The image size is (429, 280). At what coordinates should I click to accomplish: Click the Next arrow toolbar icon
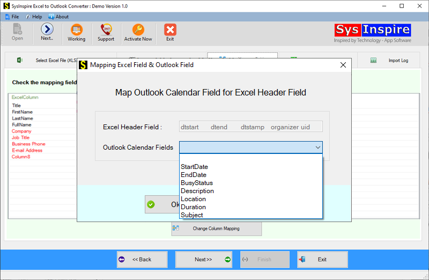[47, 29]
